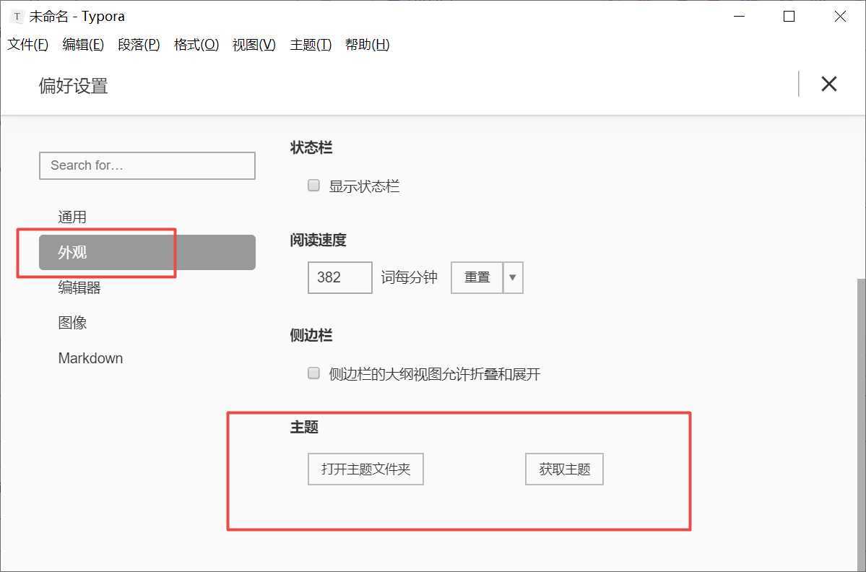
Task: Open the 视图(V) menu
Action: click(254, 45)
